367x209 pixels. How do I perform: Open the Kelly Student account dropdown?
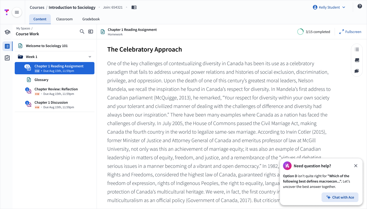pos(329,7)
